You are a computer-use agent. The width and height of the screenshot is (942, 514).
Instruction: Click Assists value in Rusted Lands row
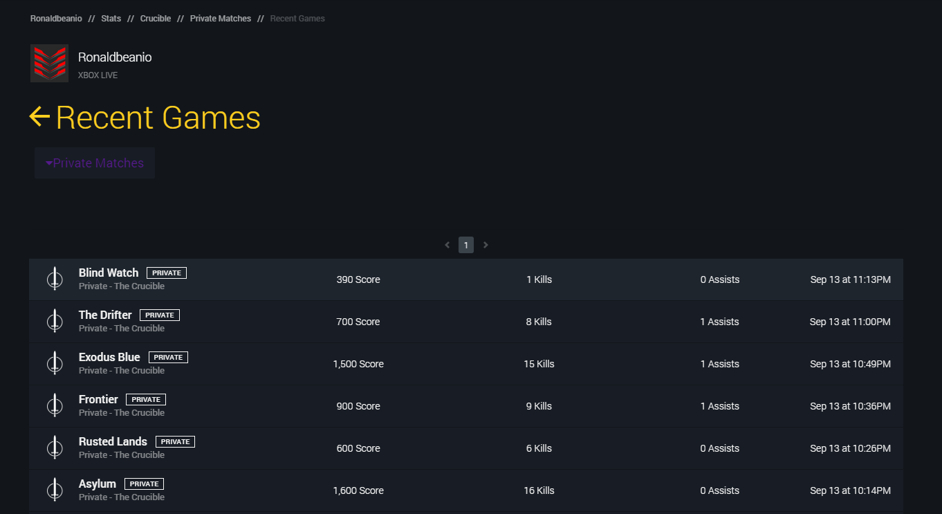(x=720, y=448)
